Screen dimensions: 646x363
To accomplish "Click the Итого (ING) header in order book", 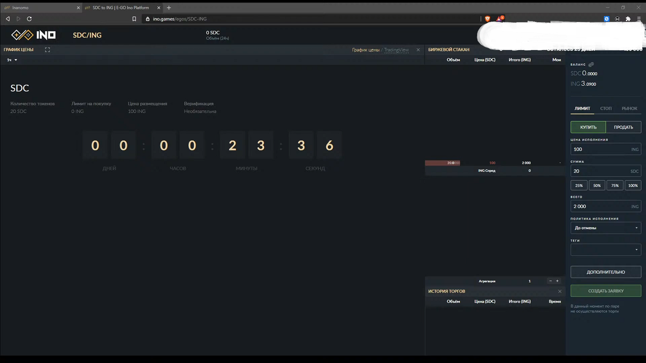I will point(519,60).
